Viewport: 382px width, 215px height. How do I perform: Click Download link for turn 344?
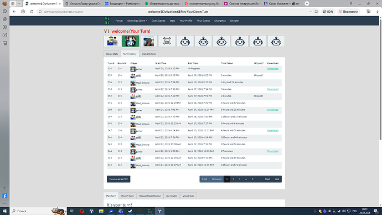272,151
